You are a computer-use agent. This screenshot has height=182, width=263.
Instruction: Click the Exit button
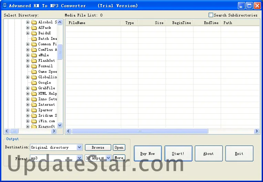point(239,153)
